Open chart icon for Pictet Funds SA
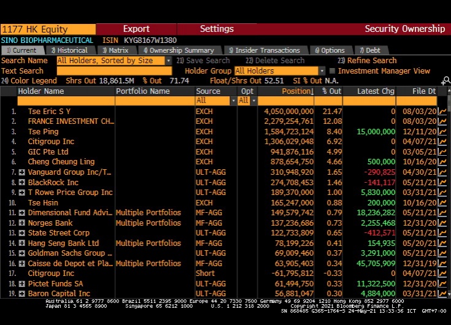 pos(442,284)
